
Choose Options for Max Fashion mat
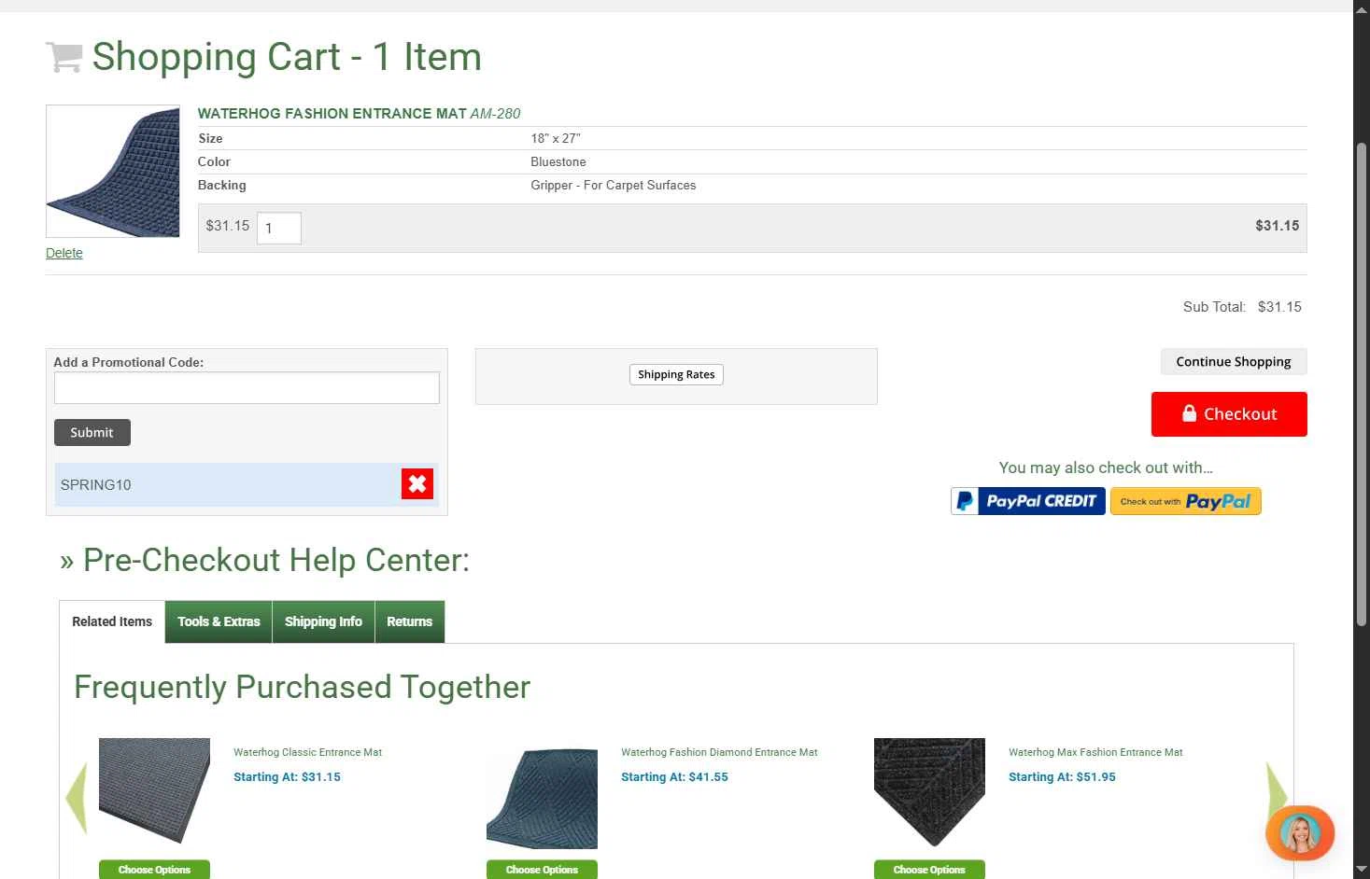929,870
